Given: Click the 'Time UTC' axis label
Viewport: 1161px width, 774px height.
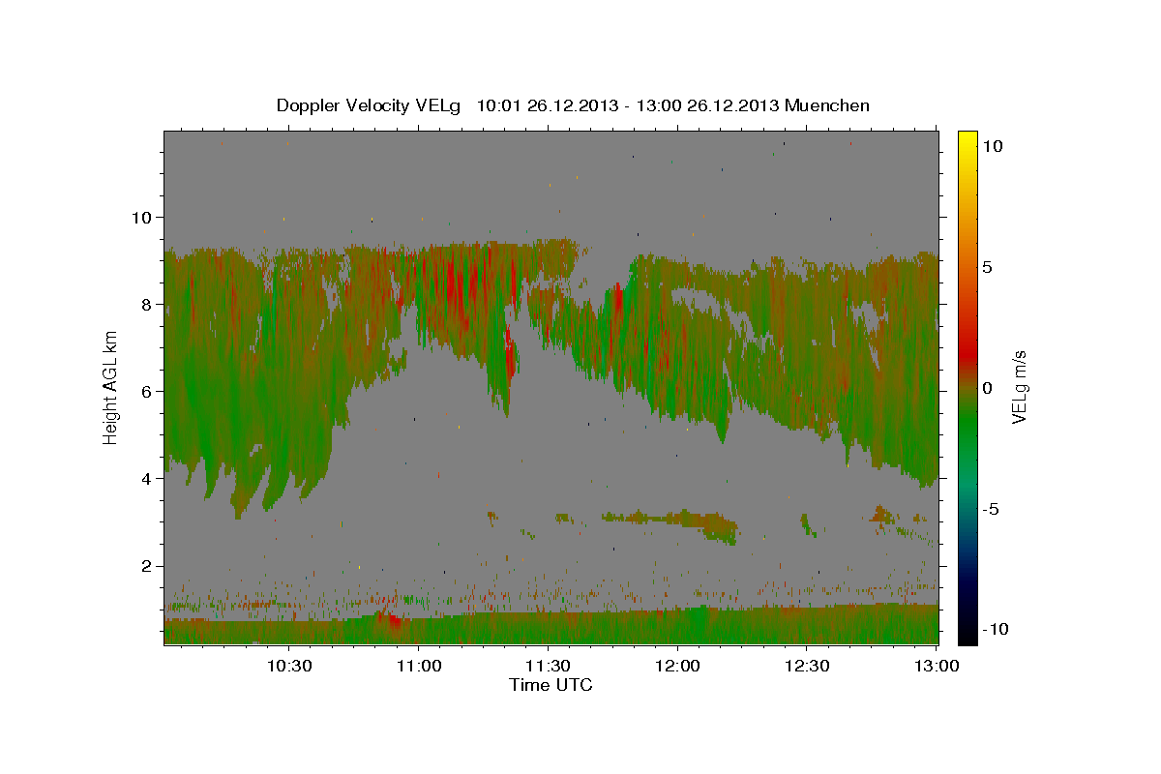Looking at the screenshot, I should pyautogui.click(x=551, y=685).
